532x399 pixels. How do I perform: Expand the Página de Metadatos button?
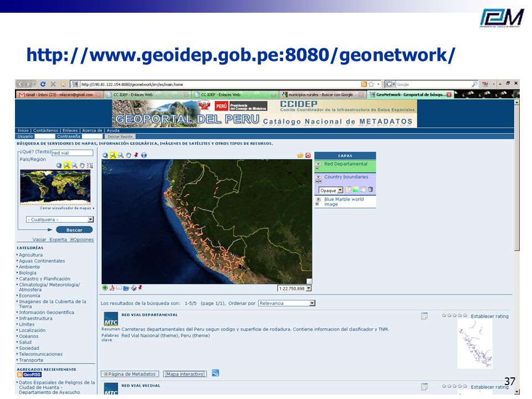(130, 374)
